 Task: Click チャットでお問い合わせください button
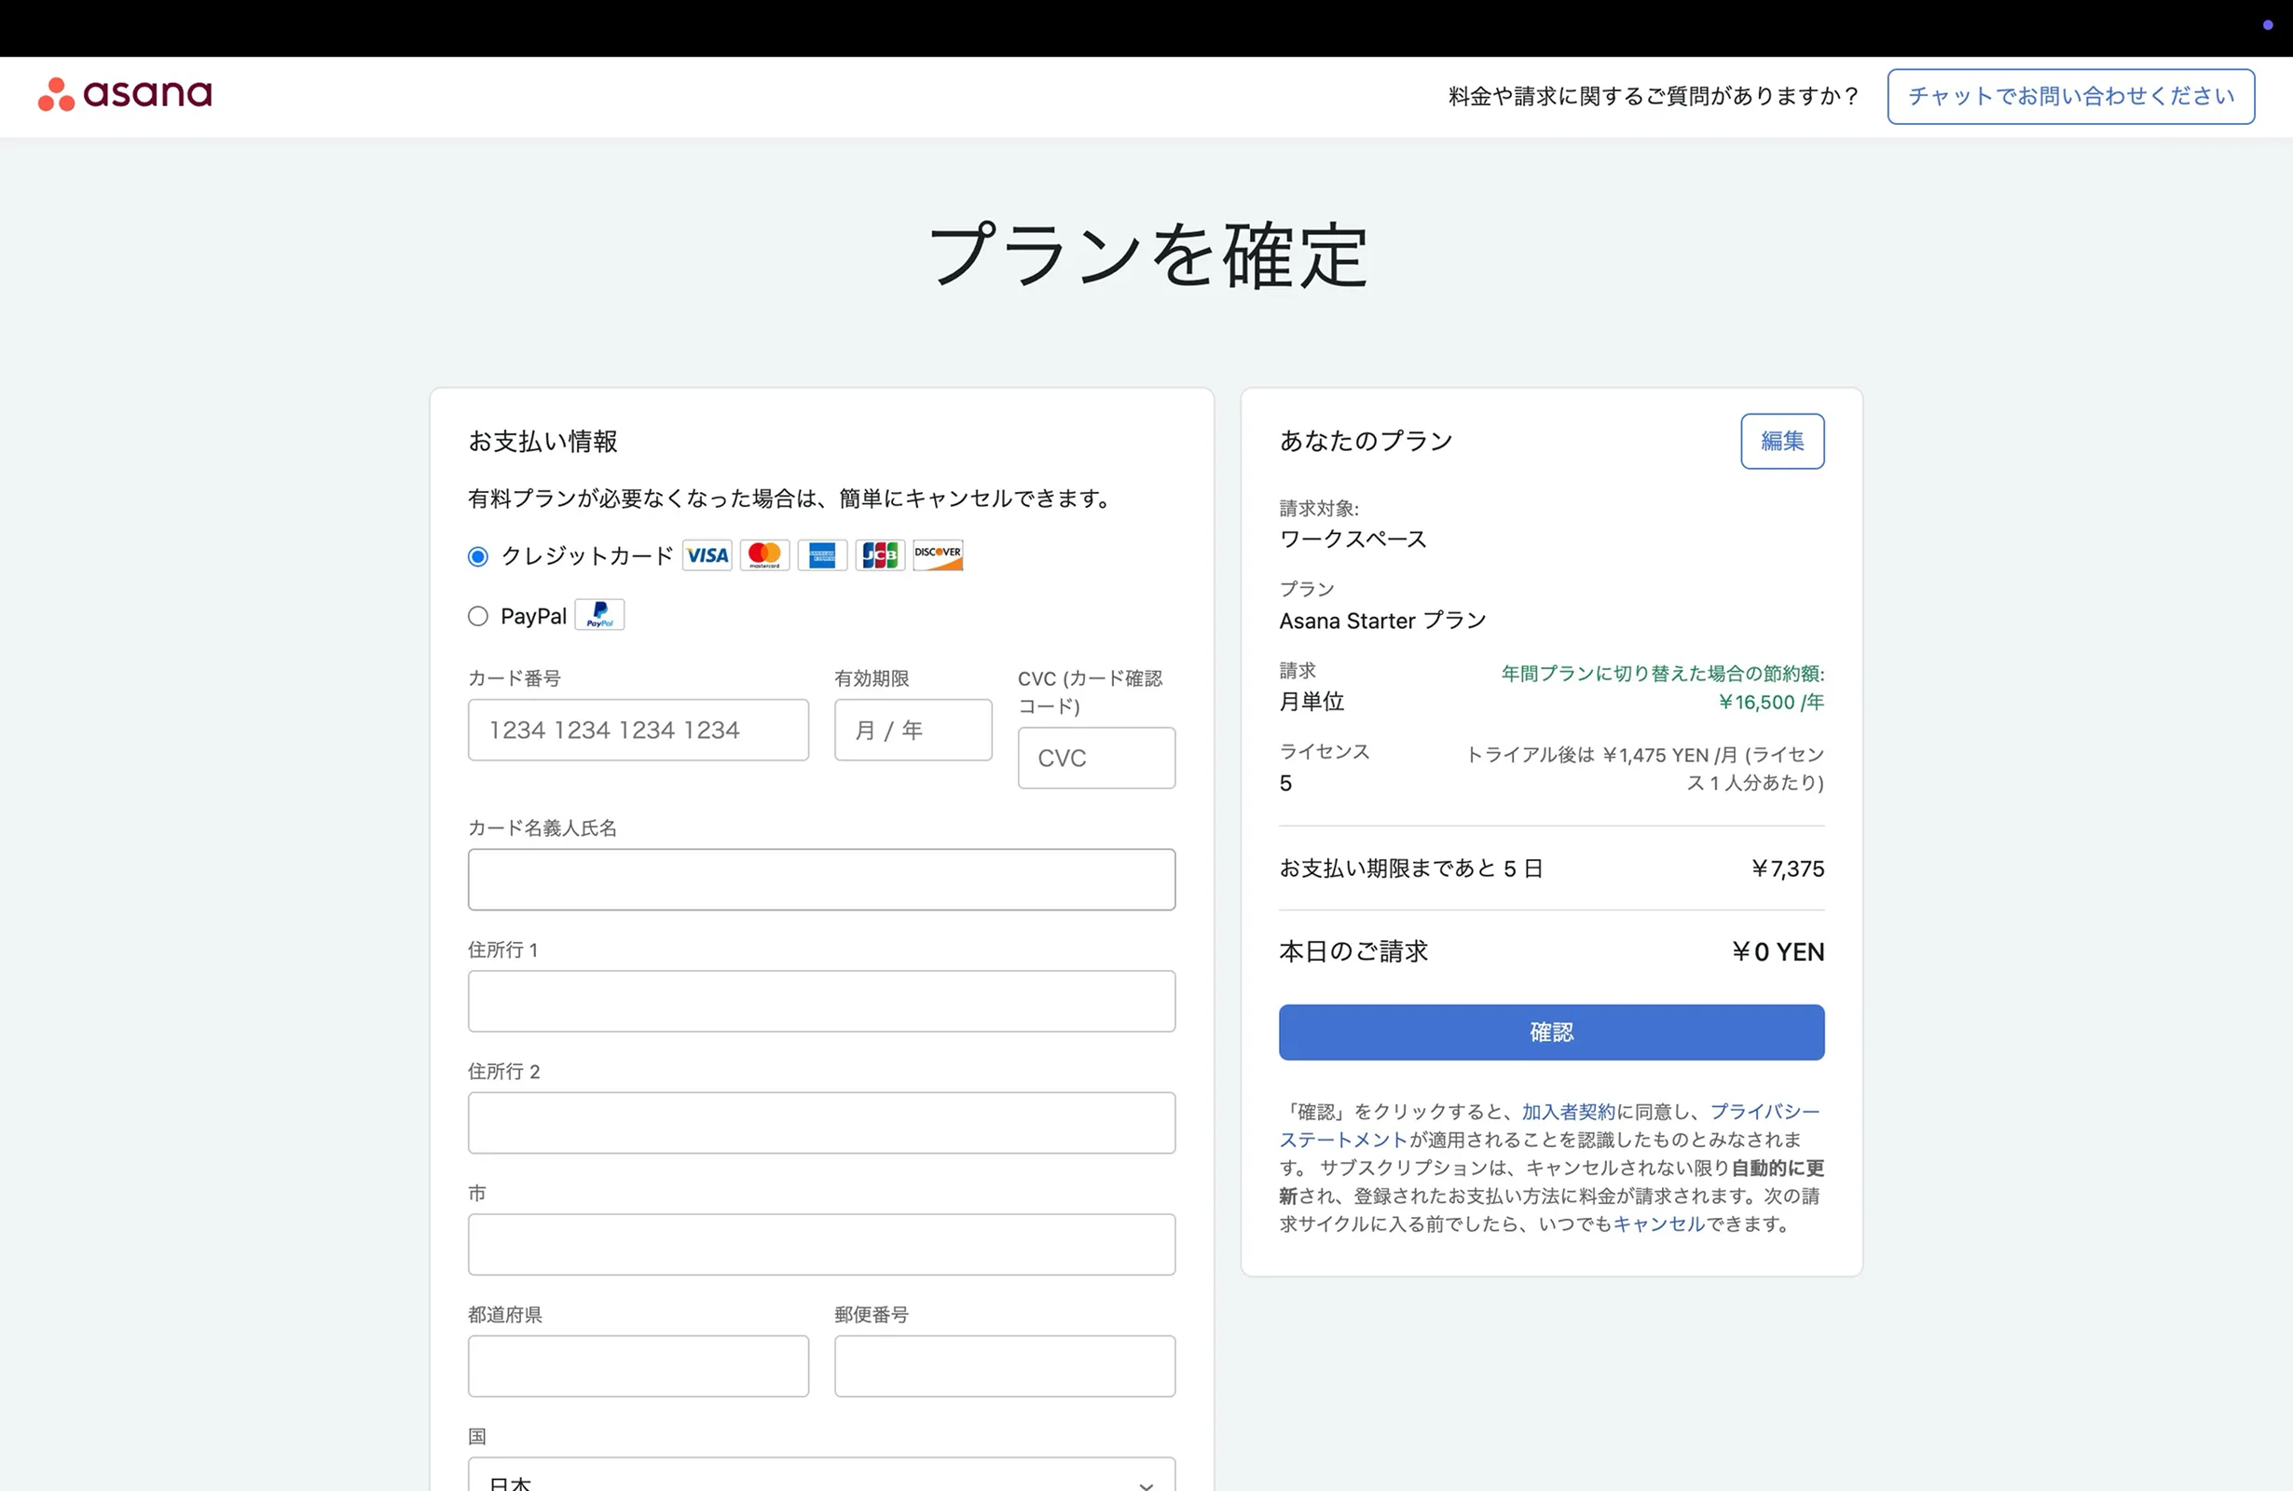point(2071,96)
